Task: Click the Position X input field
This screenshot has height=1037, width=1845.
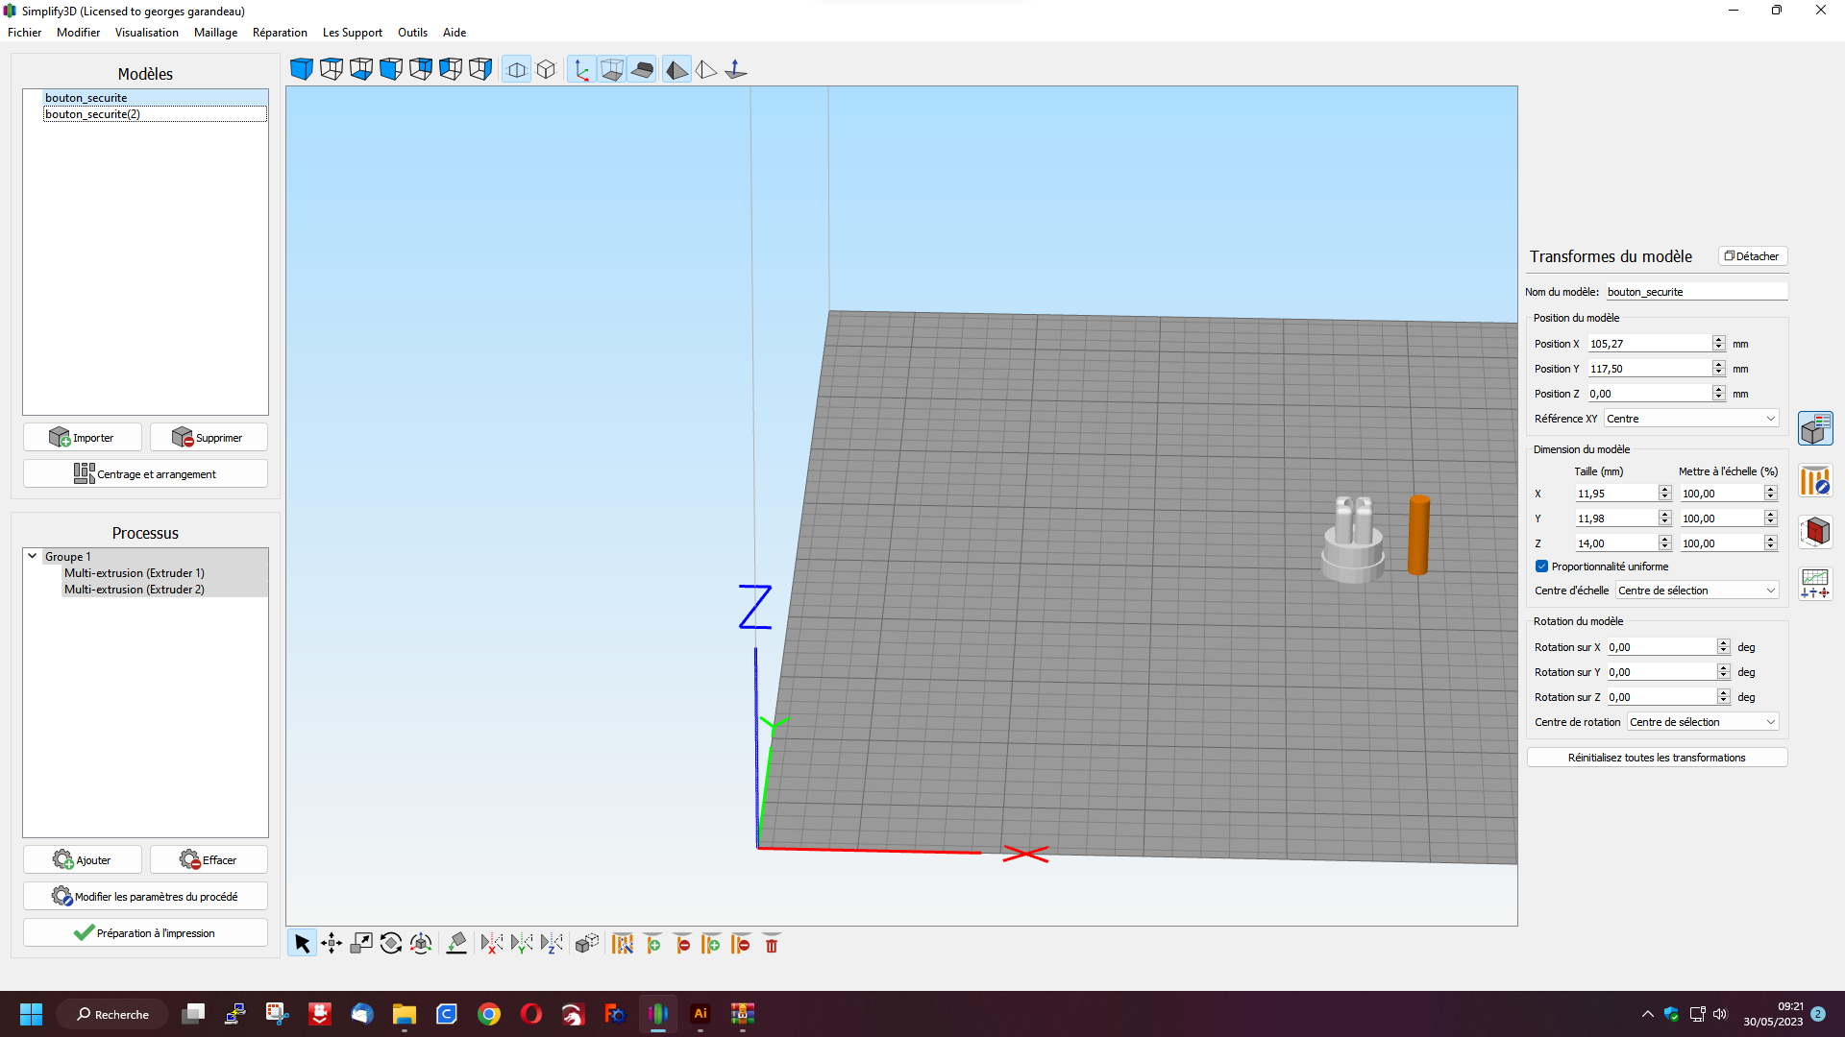Action: pos(1649,344)
